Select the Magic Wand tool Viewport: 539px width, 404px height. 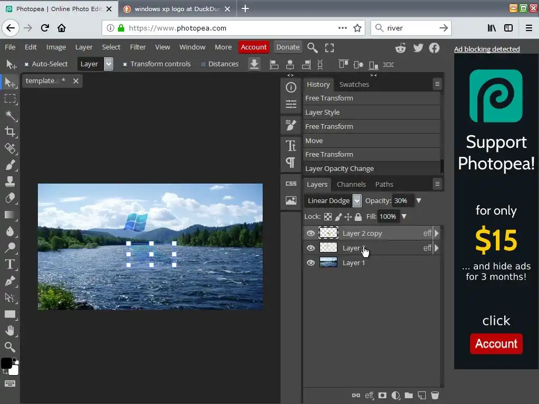click(9, 115)
